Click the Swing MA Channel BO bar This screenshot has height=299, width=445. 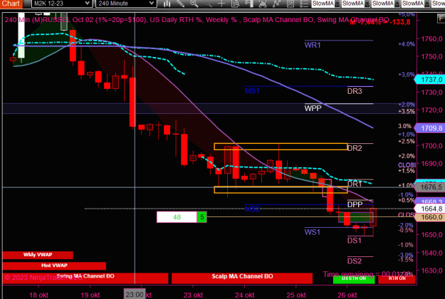(85, 278)
